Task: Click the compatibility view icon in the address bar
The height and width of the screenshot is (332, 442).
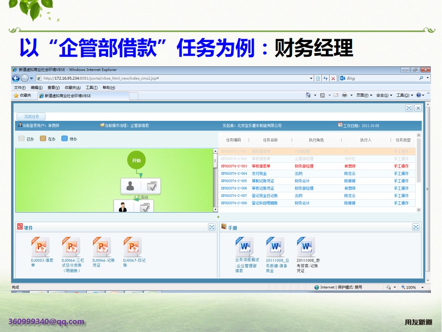Action: click(x=318, y=78)
